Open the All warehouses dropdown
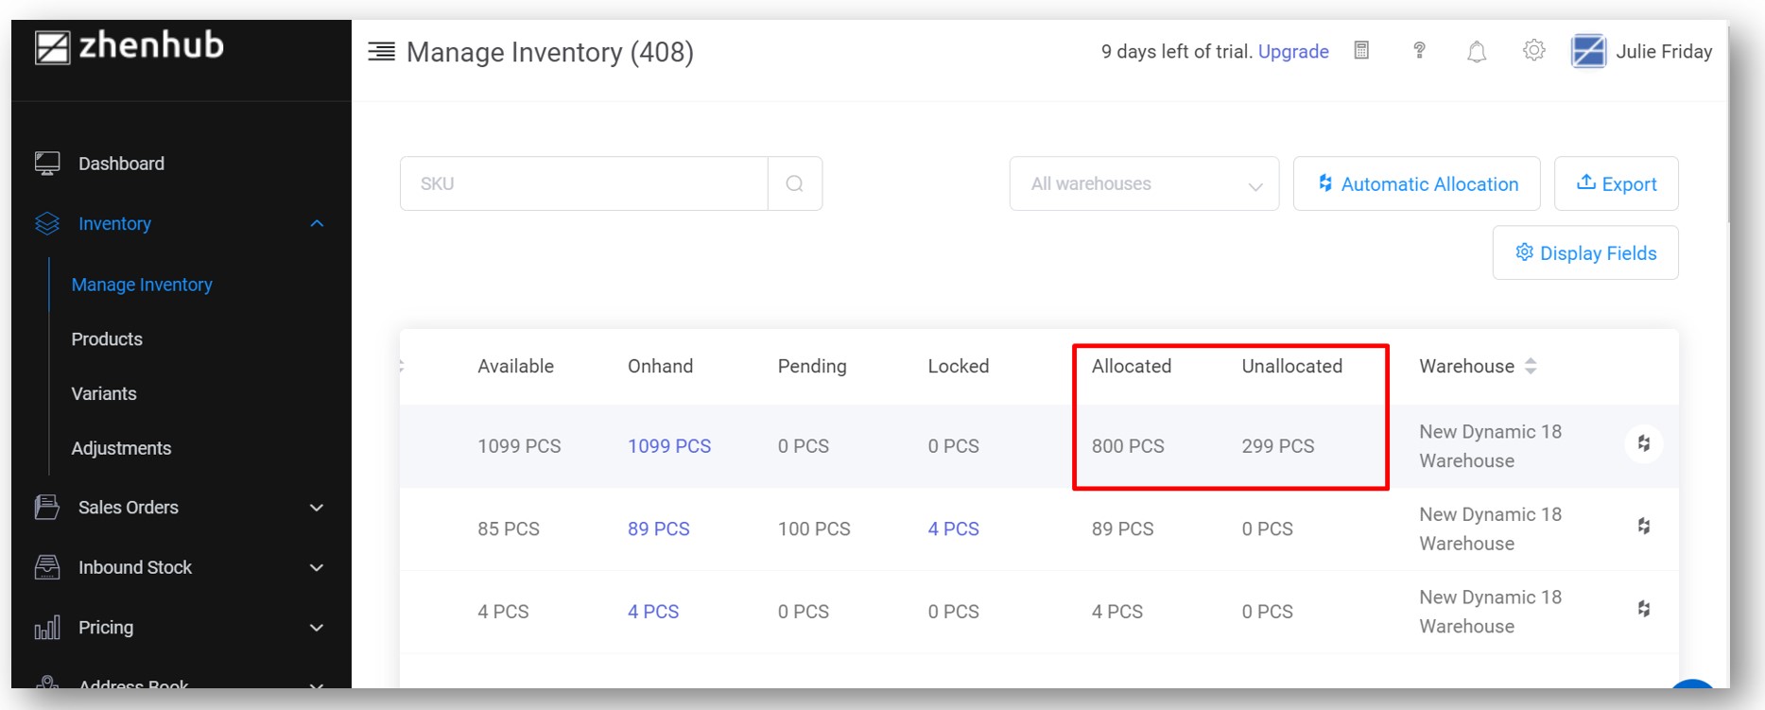This screenshot has width=1765, height=710. coord(1144,183)
